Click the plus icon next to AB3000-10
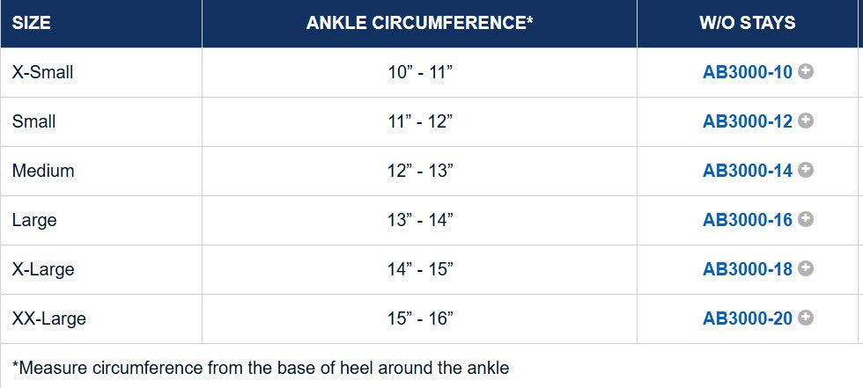 tap(806, 71)
